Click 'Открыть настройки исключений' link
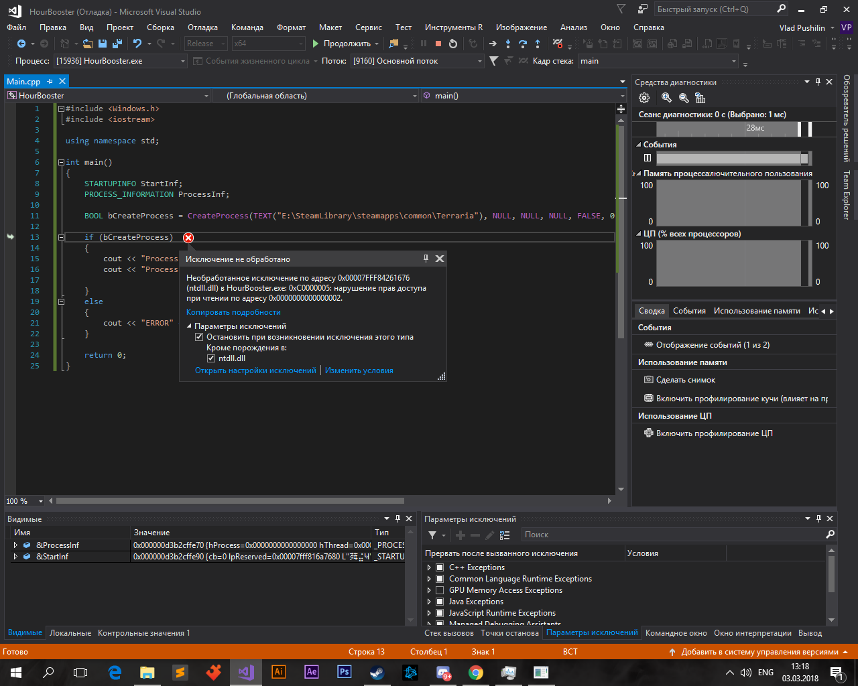Screen dimensions: 858x686 (x=255, y=370)
